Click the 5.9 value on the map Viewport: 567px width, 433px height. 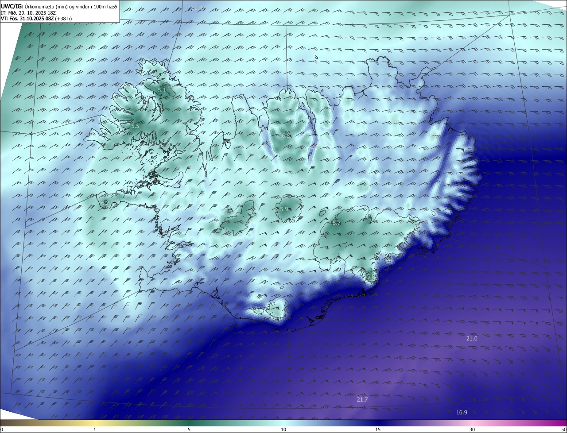pyautogui.click(x=284, y=209)
